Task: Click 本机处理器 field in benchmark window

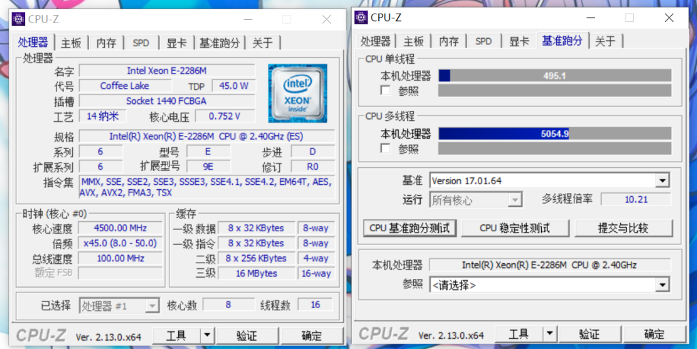Action: [549, 265]
